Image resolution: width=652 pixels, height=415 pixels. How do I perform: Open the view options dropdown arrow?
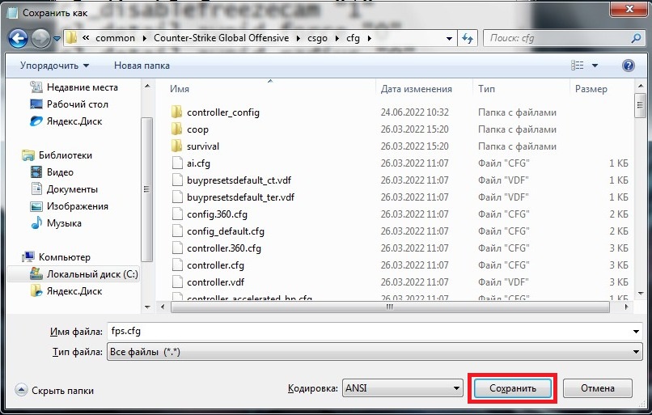pyautogui.click(x=595, y=66)
